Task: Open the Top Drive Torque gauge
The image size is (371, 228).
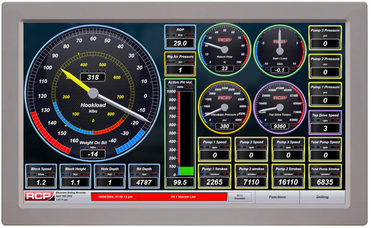Action: coord(280,107)
